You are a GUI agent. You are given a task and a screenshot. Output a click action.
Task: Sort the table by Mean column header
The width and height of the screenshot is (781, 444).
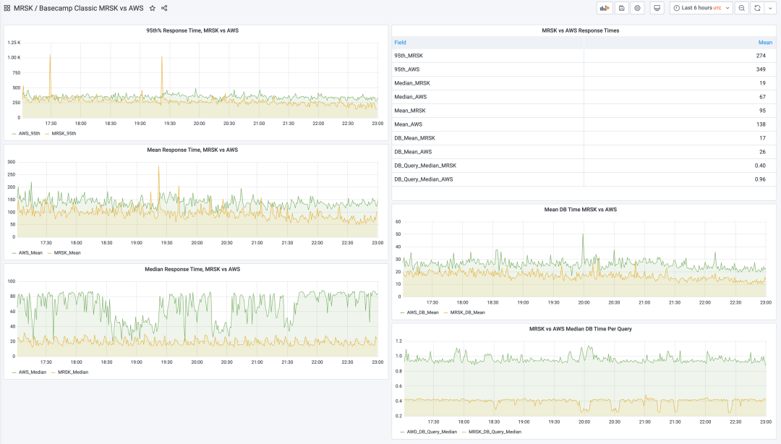pyautogui.click(x=764, y=43)
